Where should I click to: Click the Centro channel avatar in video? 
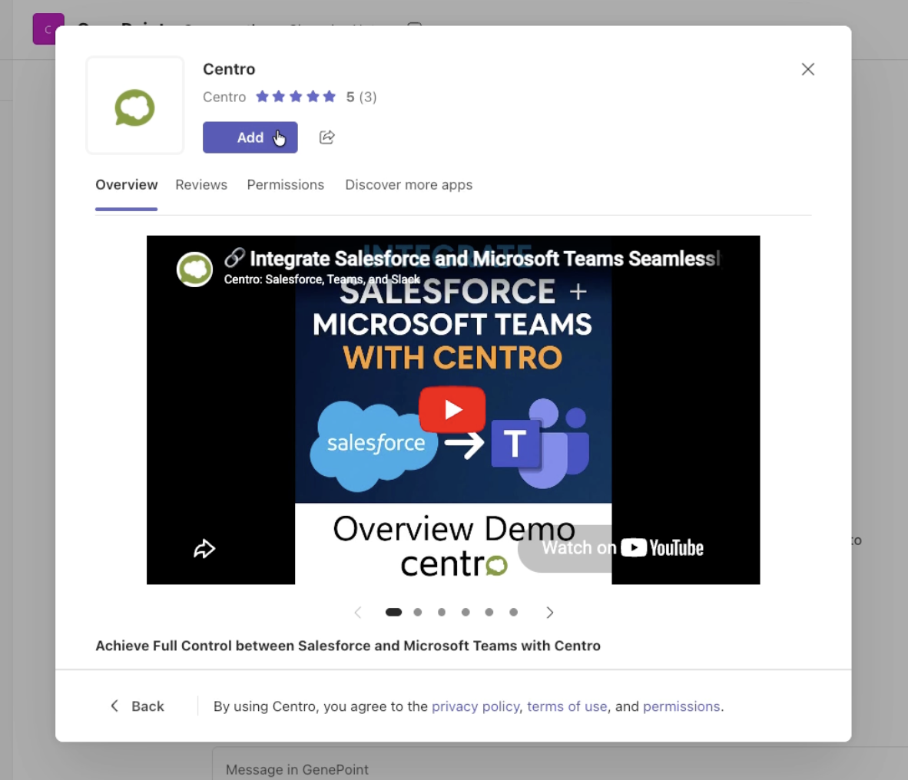(194, 269)
